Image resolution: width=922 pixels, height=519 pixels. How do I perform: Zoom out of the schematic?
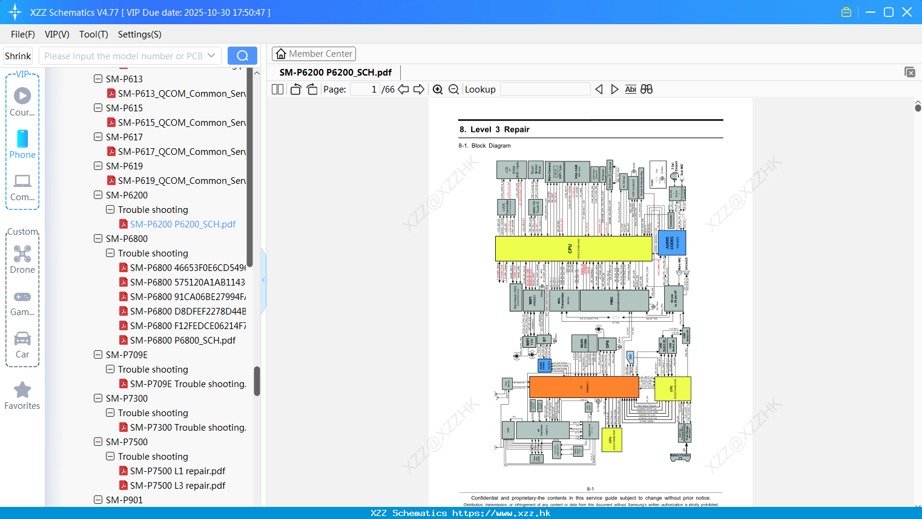pyautogui.click(x=454, y=89)
